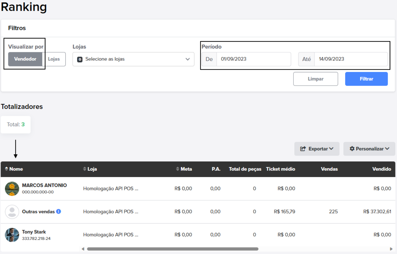Click Tony Stark's avatar image
397x254 pixels.
(12, 235)
